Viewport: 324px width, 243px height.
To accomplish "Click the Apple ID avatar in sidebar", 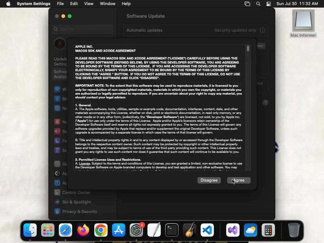I will click(60, 44).
